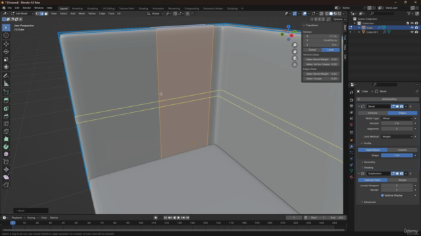
Task: Open the Edge menu in header
Action: (102, 14)
